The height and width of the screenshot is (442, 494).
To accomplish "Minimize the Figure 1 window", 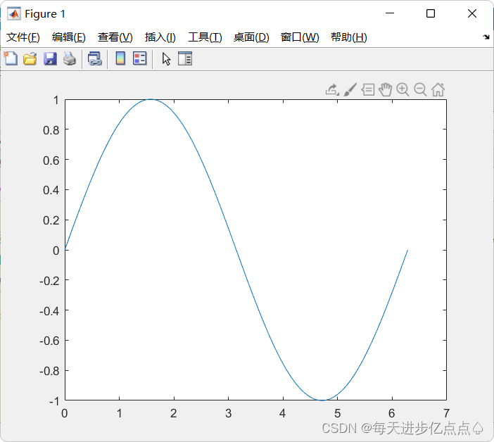I will [390, 13].
